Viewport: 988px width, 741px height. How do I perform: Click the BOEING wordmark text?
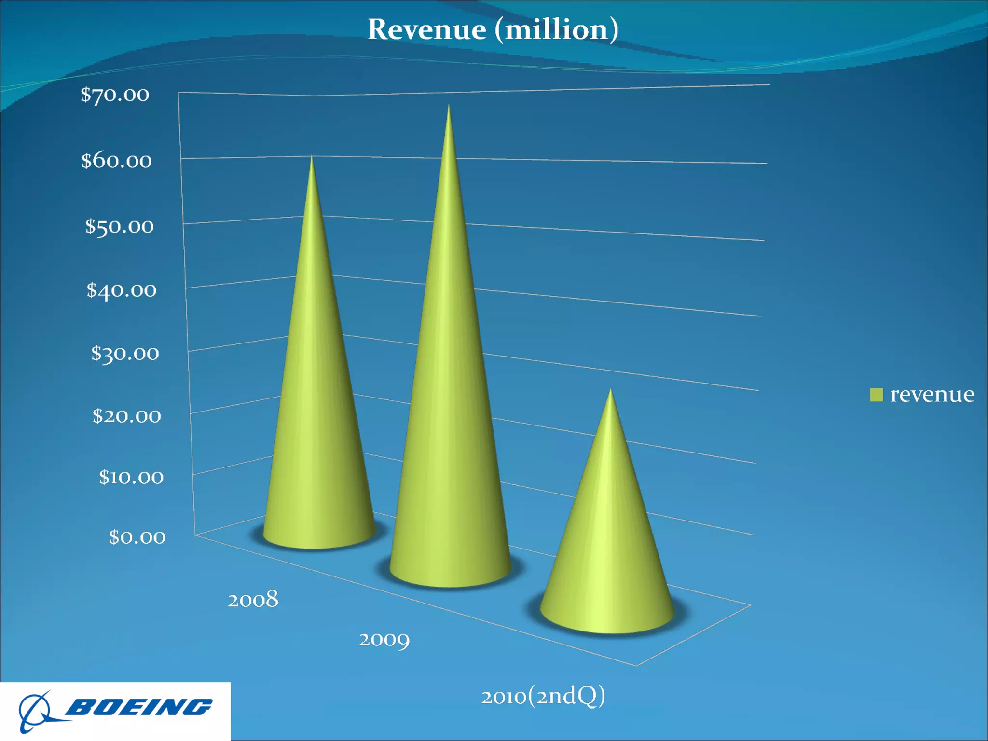point(139,707)
